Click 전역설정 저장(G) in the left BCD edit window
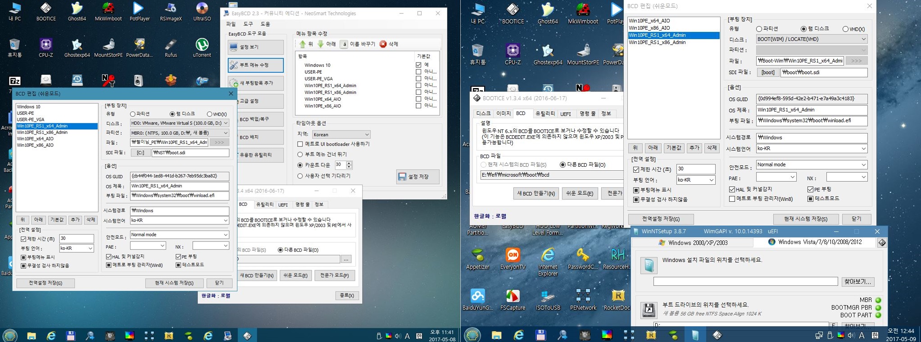921x342 pixels. coord(45,283)
